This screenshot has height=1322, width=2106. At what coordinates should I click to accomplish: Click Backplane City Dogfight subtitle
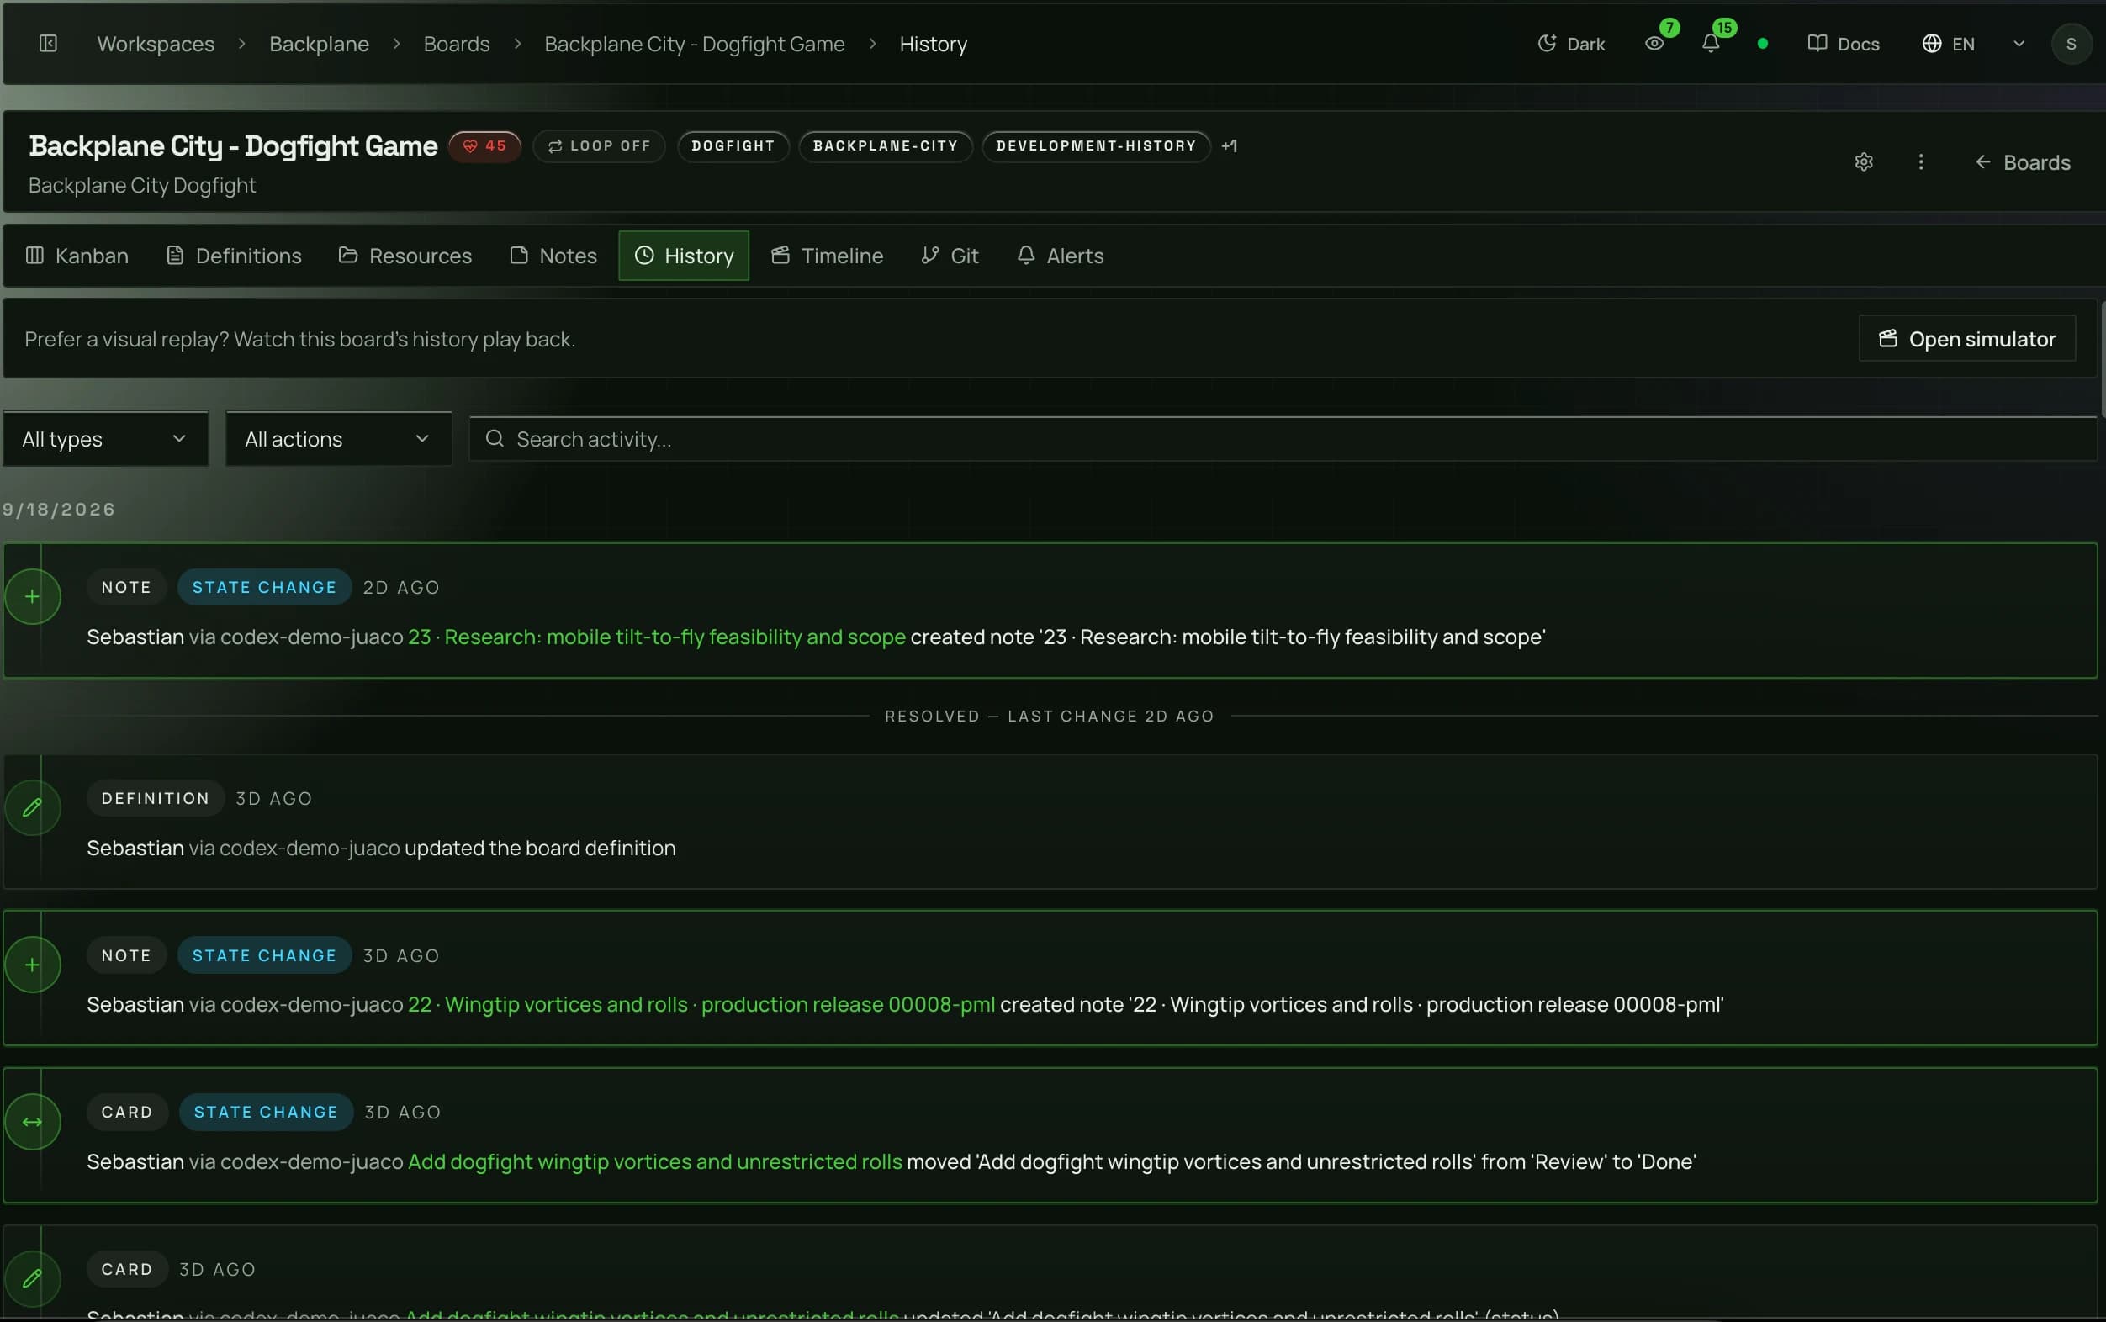(141, 185)
